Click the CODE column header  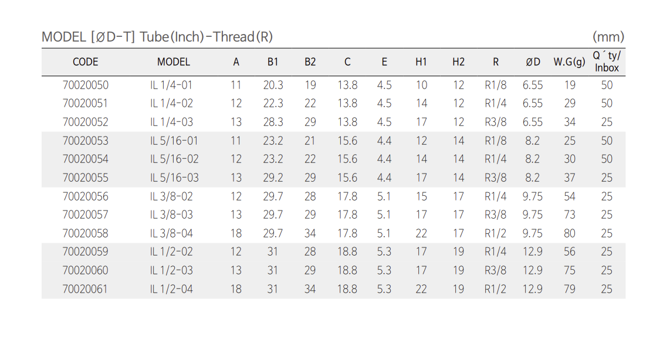(86, 62)
